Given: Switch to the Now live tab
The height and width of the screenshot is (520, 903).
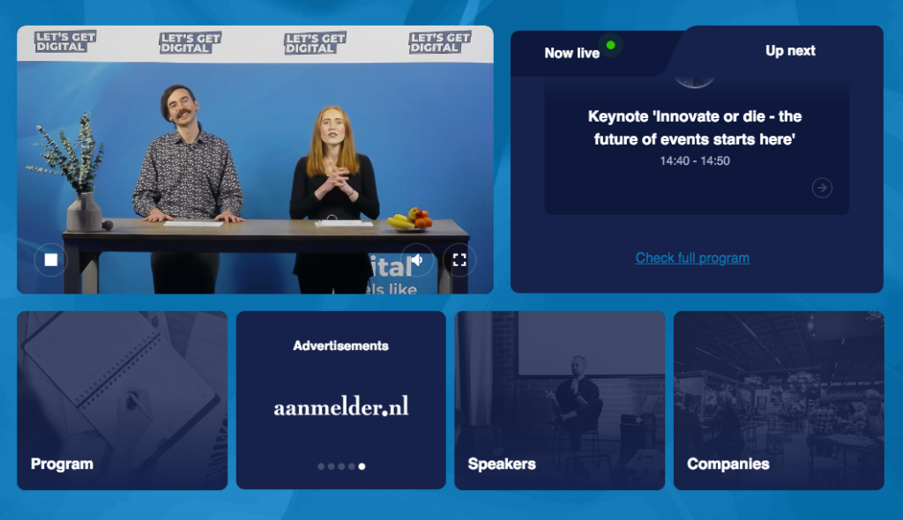Looking at the screenshot, I should pyautogui.click(x=571, y=53).
